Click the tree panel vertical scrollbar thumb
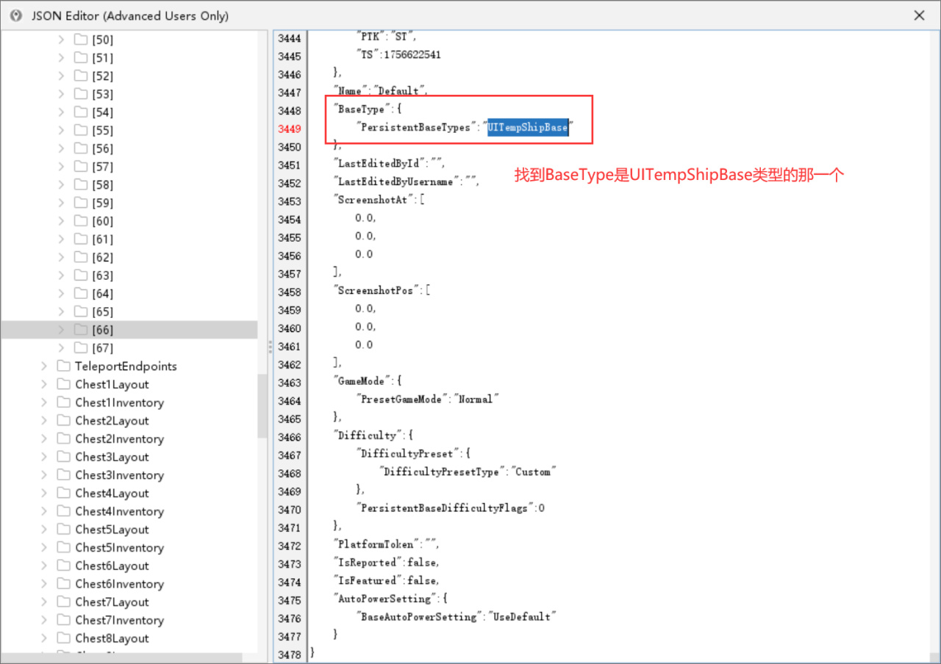 [x=262, y=405]
